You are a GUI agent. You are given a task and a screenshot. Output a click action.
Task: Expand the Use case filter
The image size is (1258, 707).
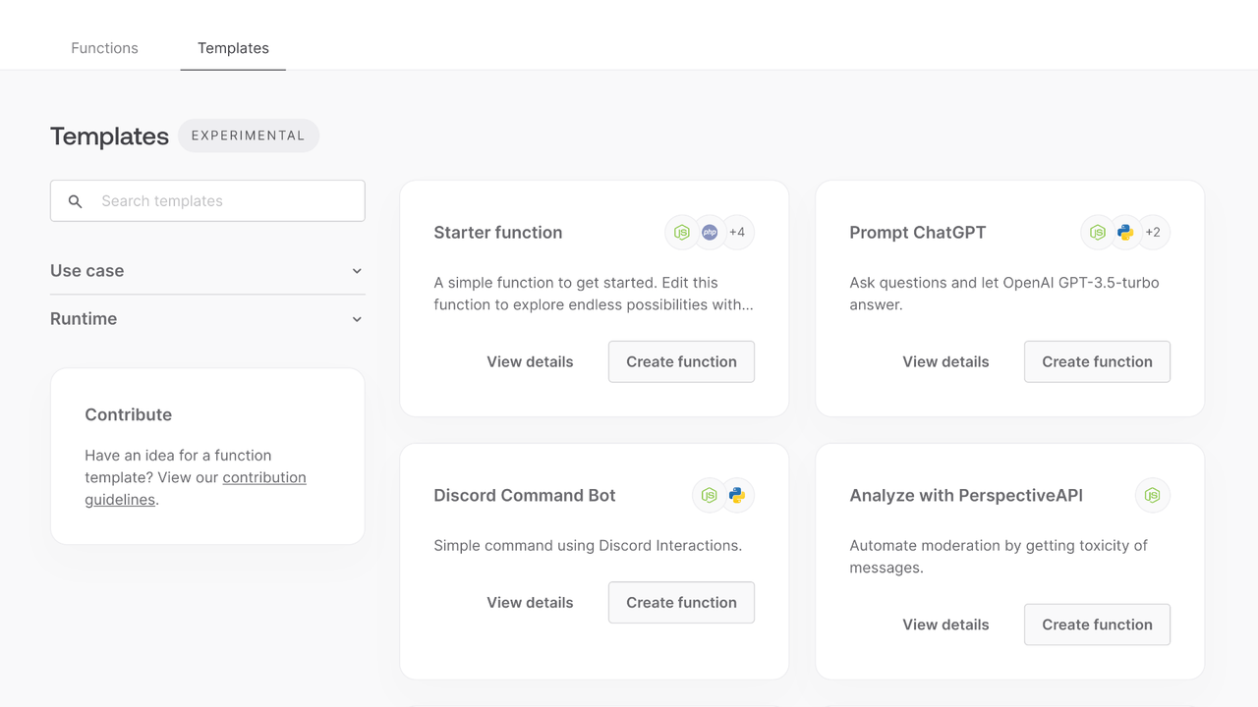(x=207, y=271)
